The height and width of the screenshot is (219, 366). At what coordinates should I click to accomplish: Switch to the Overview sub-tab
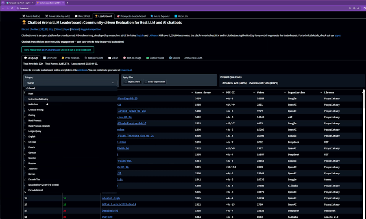point(50,58)
